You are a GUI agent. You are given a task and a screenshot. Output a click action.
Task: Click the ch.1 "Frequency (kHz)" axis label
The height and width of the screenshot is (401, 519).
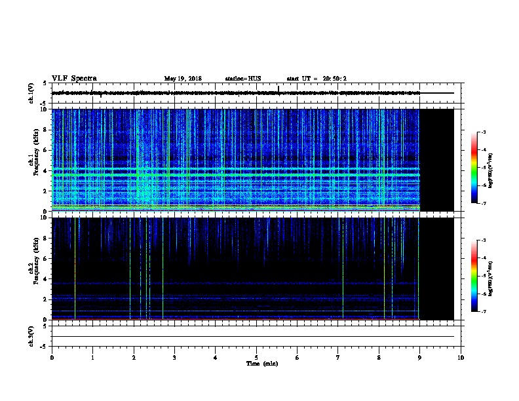point(36,153)
